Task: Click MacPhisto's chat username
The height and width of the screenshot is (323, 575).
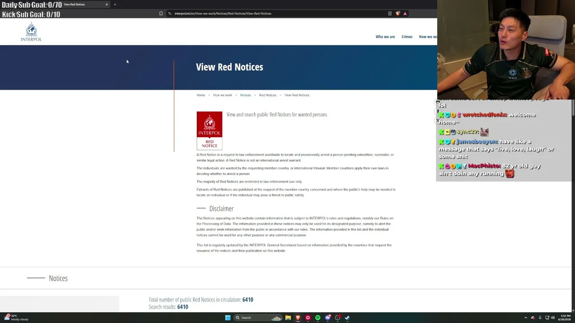Action: (x=485, y=166)
